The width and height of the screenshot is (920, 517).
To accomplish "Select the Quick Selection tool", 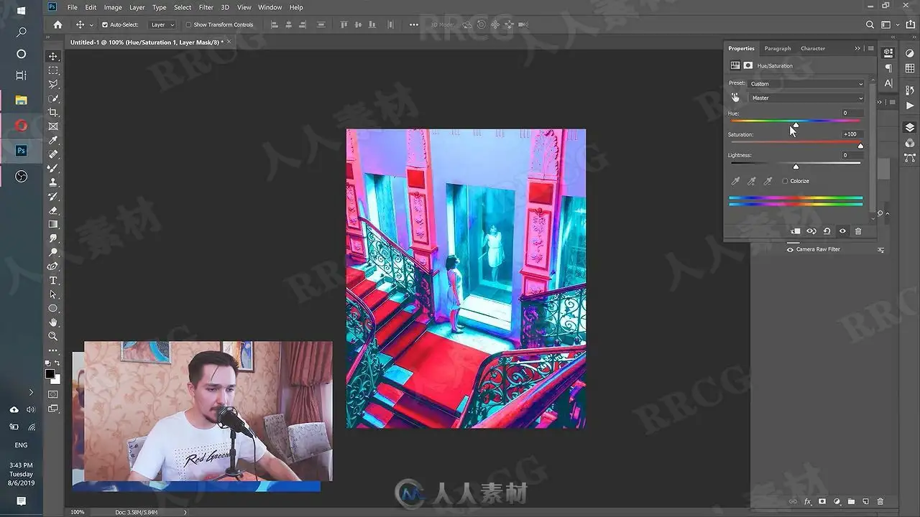I will pyautogui.click(x=53, y=98).
